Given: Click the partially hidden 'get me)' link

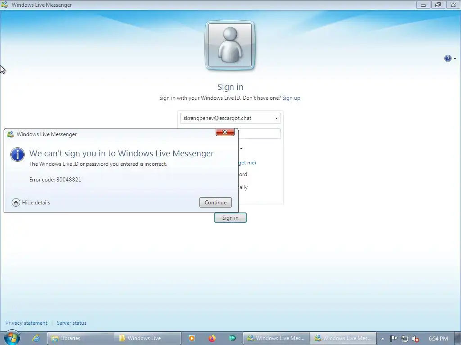Looking at the screenshot, I should 247,163.
